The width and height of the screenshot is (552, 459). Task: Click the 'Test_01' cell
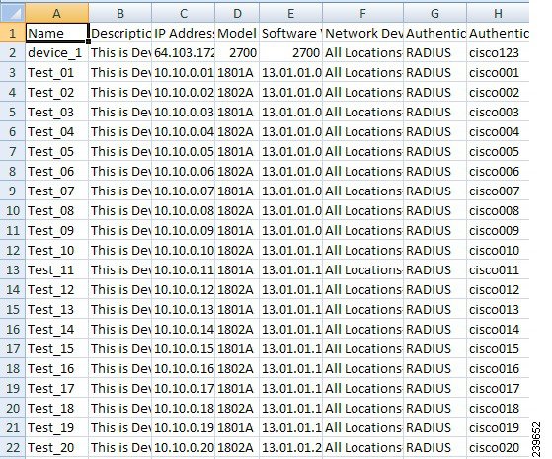56,72
